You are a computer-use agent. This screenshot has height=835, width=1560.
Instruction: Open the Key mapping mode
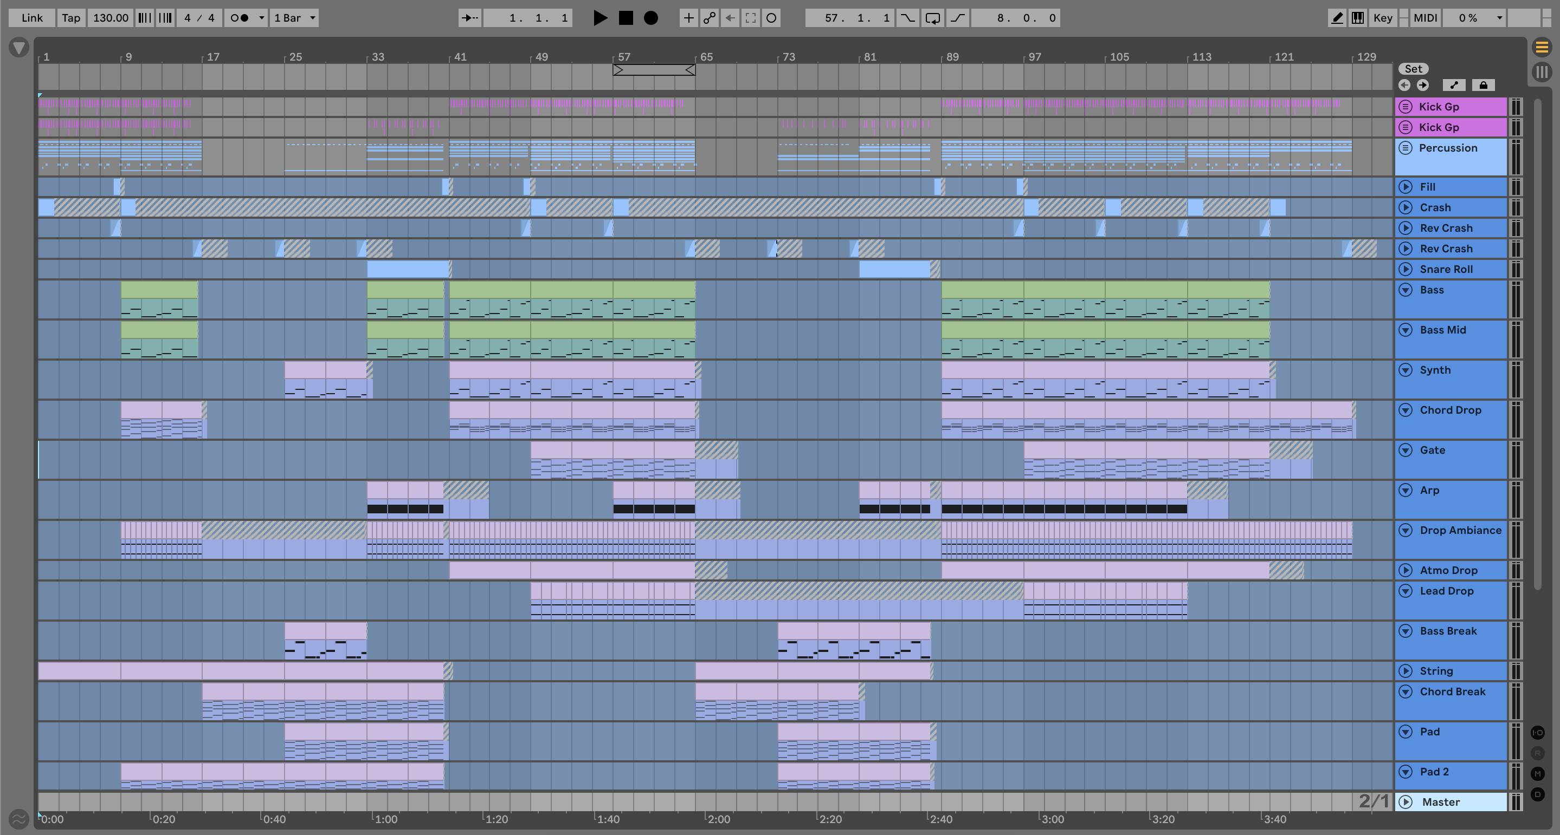[1383, 18]
